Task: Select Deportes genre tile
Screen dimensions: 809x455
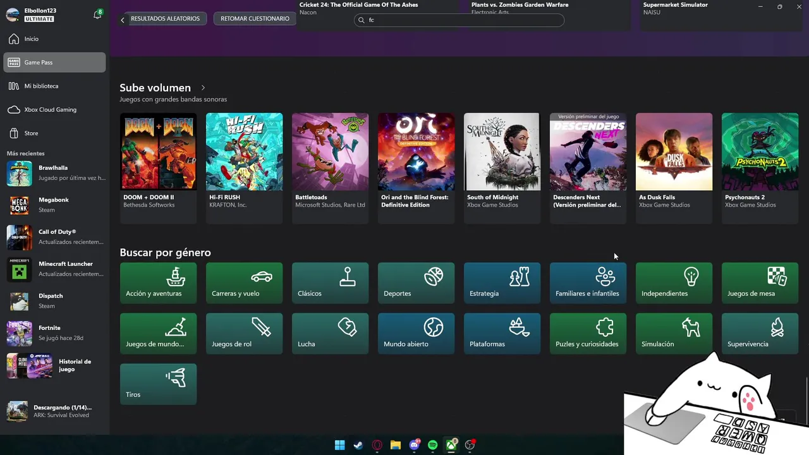Action: click(416, 283)
